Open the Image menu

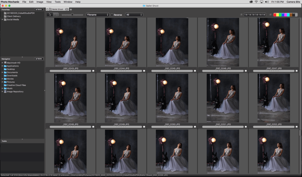click(x=40, y=2)
